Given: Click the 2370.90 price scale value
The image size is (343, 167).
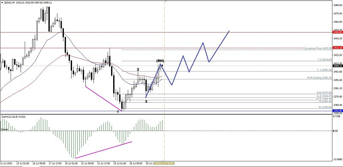Looking at the screenshot, I should [338, 97].
